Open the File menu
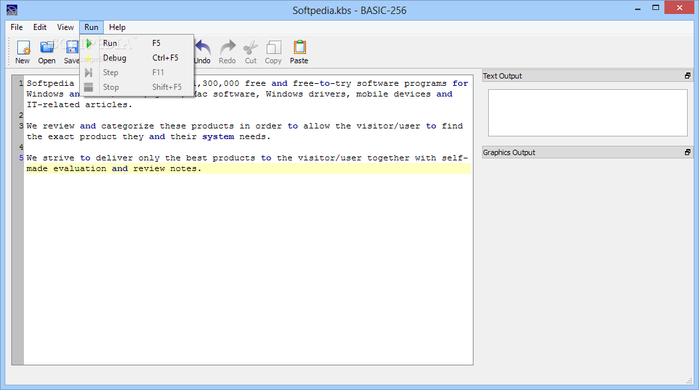This screenshot has height=390, width=699. [x=17, y=27]
